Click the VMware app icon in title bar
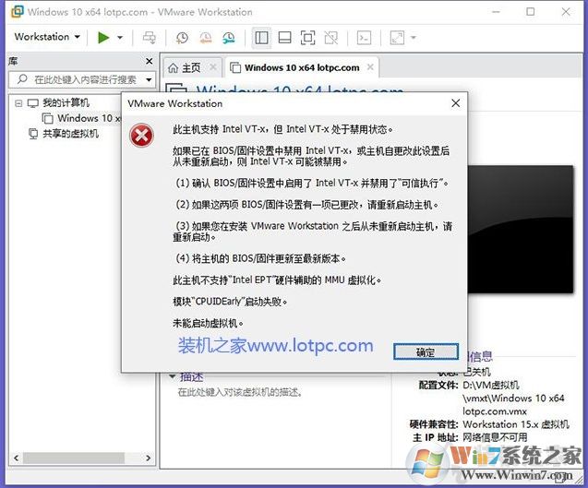Viewport: 588px width, 488px height. point(18,12)
